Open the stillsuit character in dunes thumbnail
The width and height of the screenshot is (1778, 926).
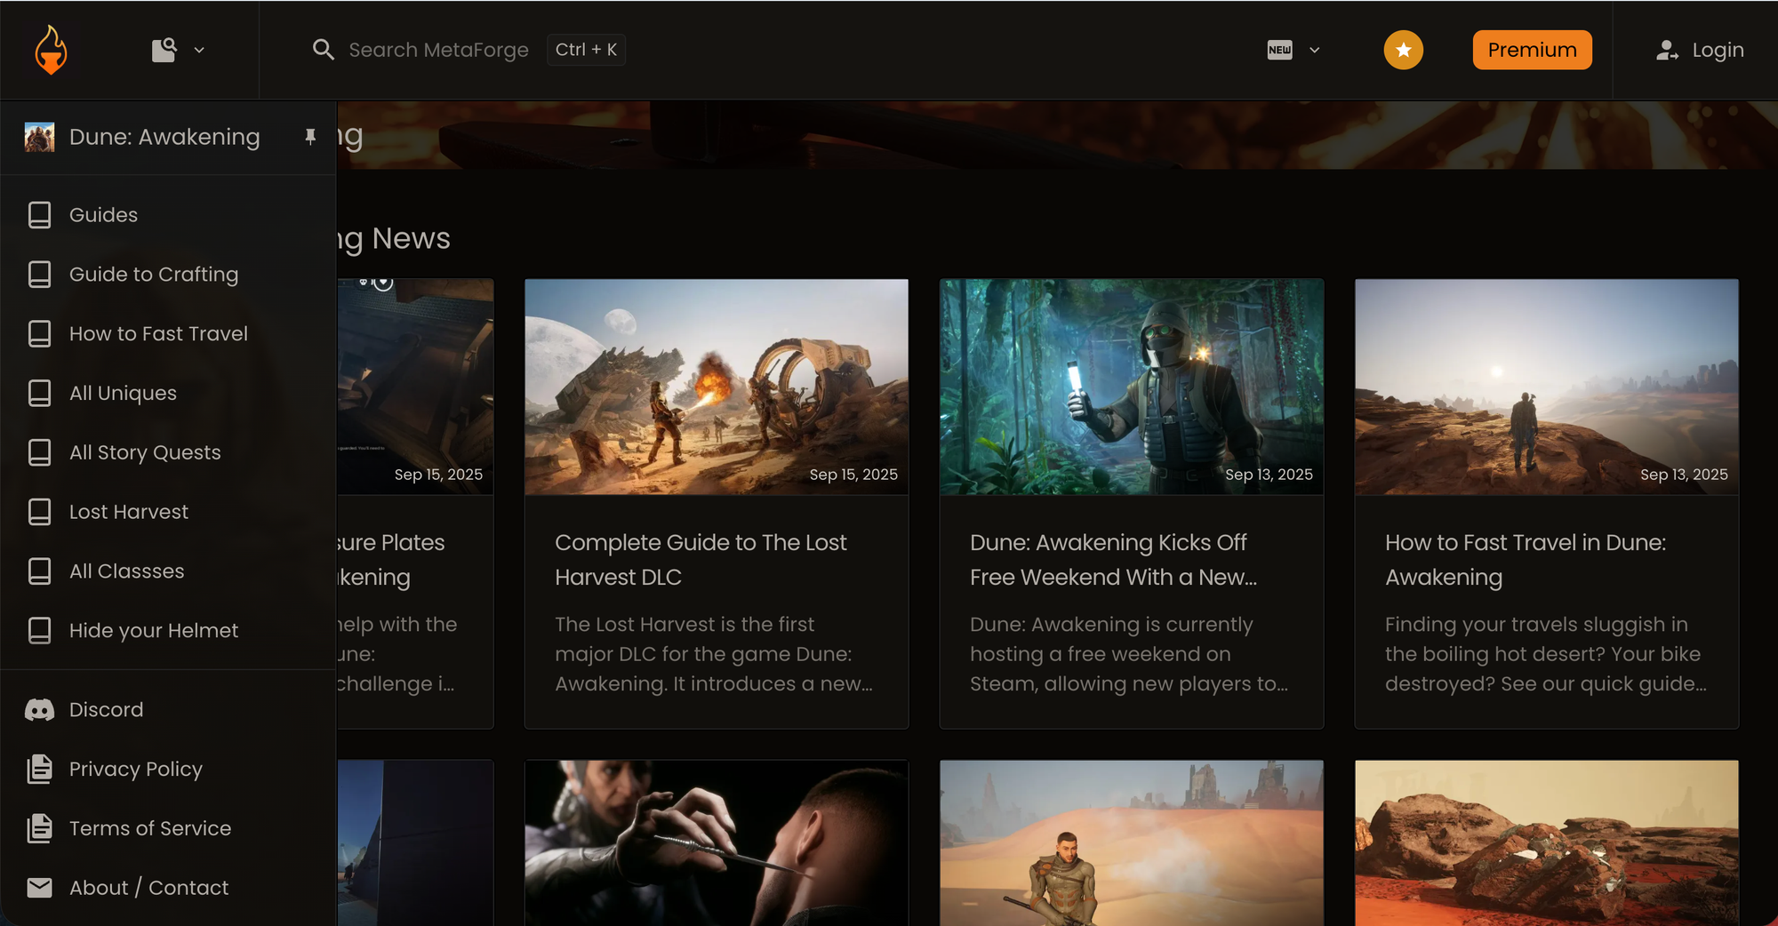(1132, 842)
